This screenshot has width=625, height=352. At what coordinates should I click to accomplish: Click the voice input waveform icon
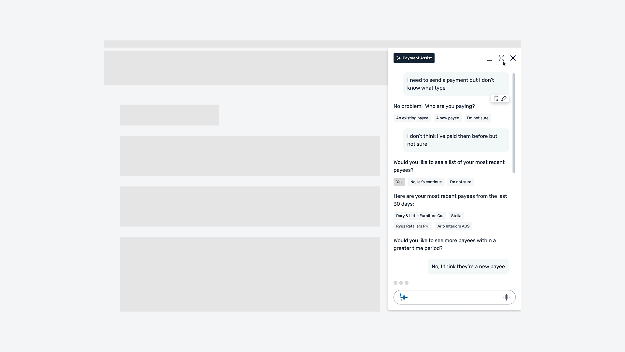[x=507, y=297]
